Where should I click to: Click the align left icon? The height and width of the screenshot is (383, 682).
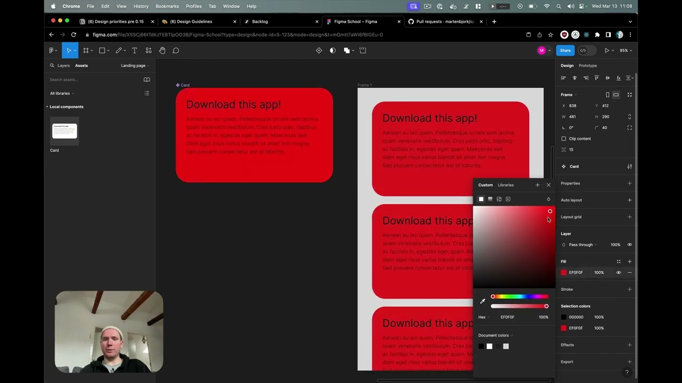[563, 78]
